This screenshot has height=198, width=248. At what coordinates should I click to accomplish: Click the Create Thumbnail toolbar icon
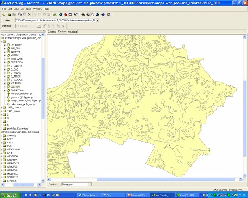[x=109, y=15]
